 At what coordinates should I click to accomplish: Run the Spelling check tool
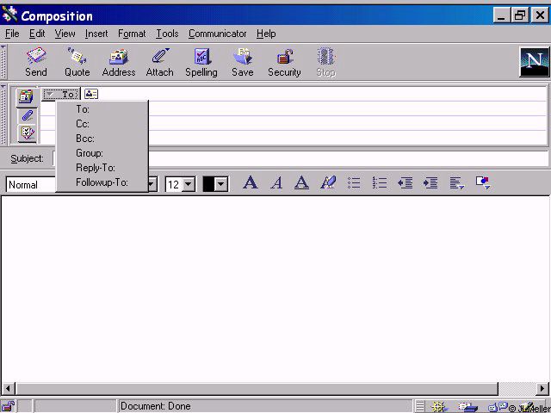201,62
